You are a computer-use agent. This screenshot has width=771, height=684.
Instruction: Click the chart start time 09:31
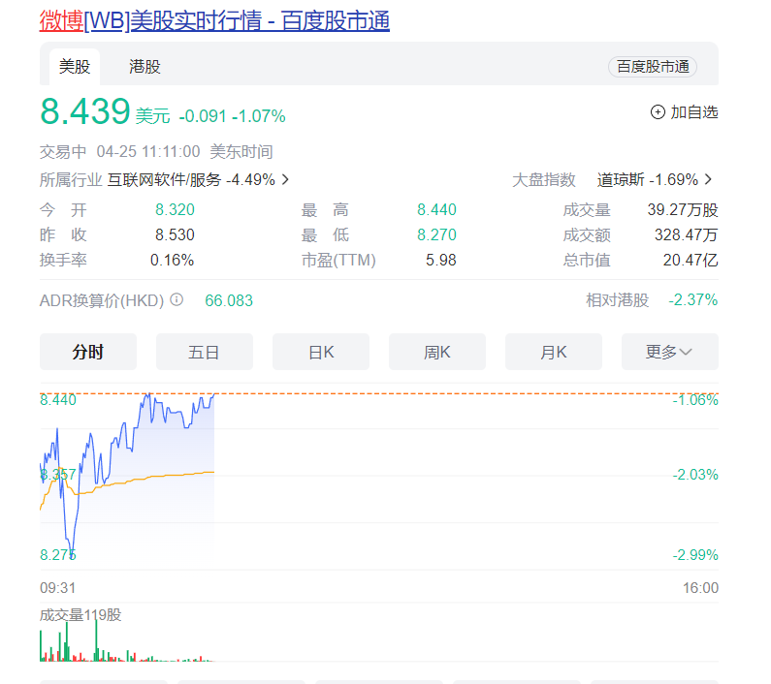pos(58,588)
